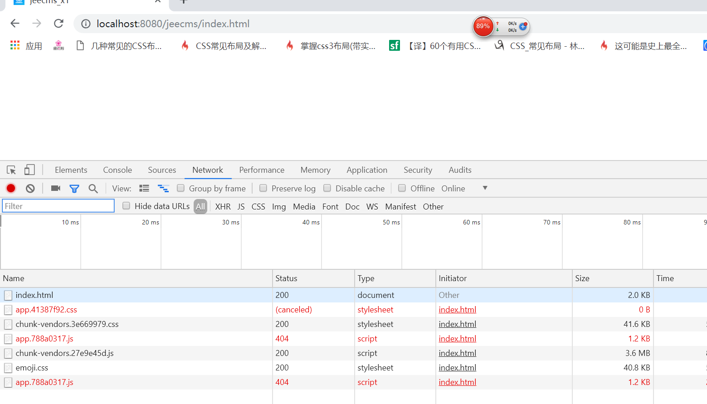Sort requests by the Size column header
The height and width of the screenshot is (404, 707).
(582, 278)
